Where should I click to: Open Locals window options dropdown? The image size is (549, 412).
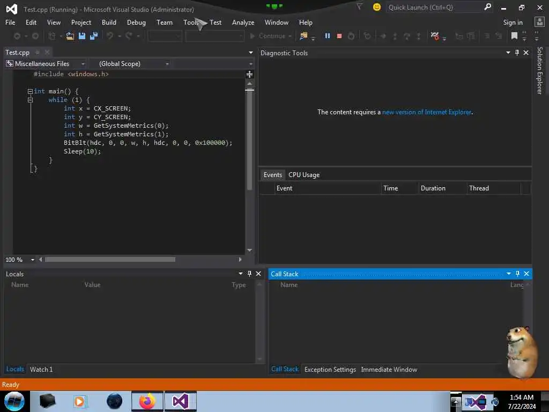click(x=241, y=274)
